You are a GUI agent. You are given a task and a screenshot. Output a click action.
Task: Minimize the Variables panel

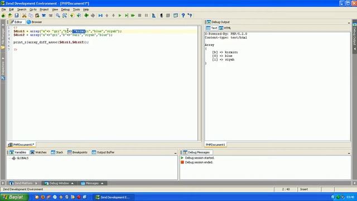(175, 153)
